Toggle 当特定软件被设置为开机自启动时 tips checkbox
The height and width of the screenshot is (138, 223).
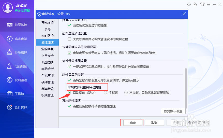click(x=70, y=80)
